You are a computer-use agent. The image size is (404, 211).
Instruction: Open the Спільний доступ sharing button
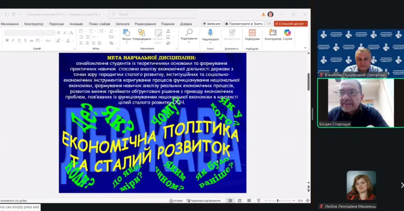pyautogui.click(x=291, y=24)
